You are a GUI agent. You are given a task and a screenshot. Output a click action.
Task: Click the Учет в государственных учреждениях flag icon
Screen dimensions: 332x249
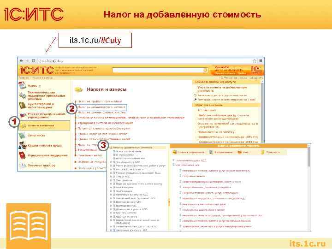pos(23,115)
